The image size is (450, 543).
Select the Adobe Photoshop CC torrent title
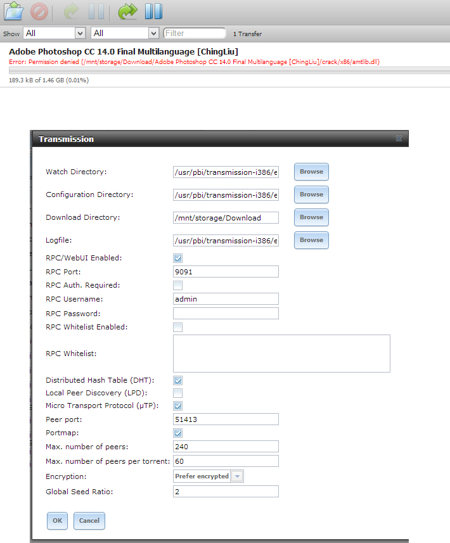124,51
